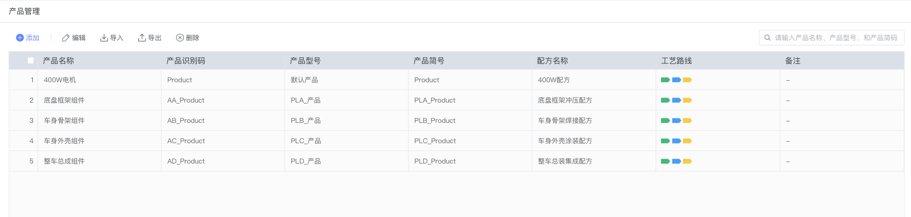Click the AC_Product identifier cell

[186, 141]
